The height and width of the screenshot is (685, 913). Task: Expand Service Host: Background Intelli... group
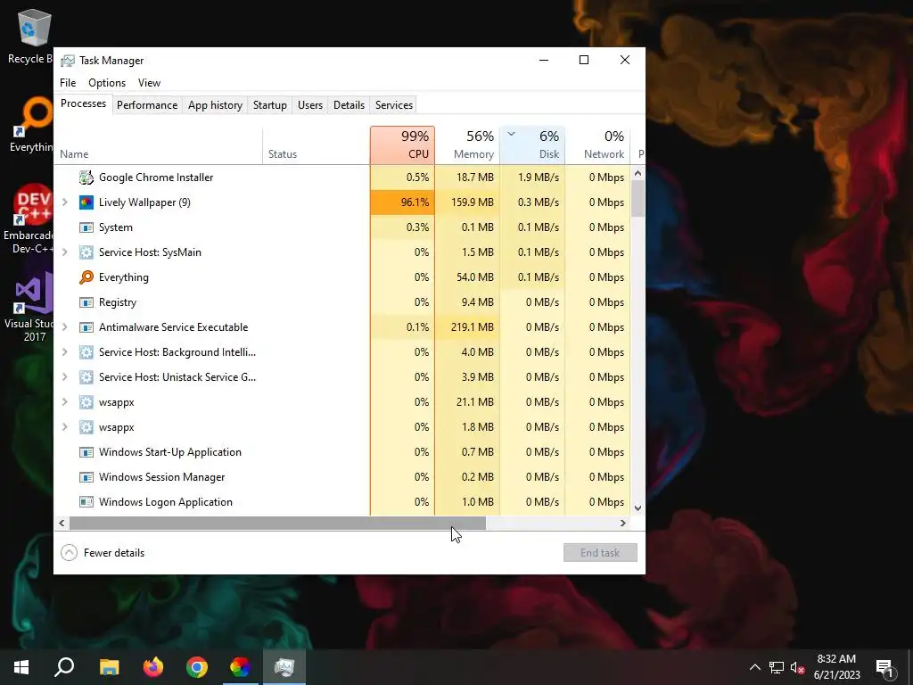[64, 352]
